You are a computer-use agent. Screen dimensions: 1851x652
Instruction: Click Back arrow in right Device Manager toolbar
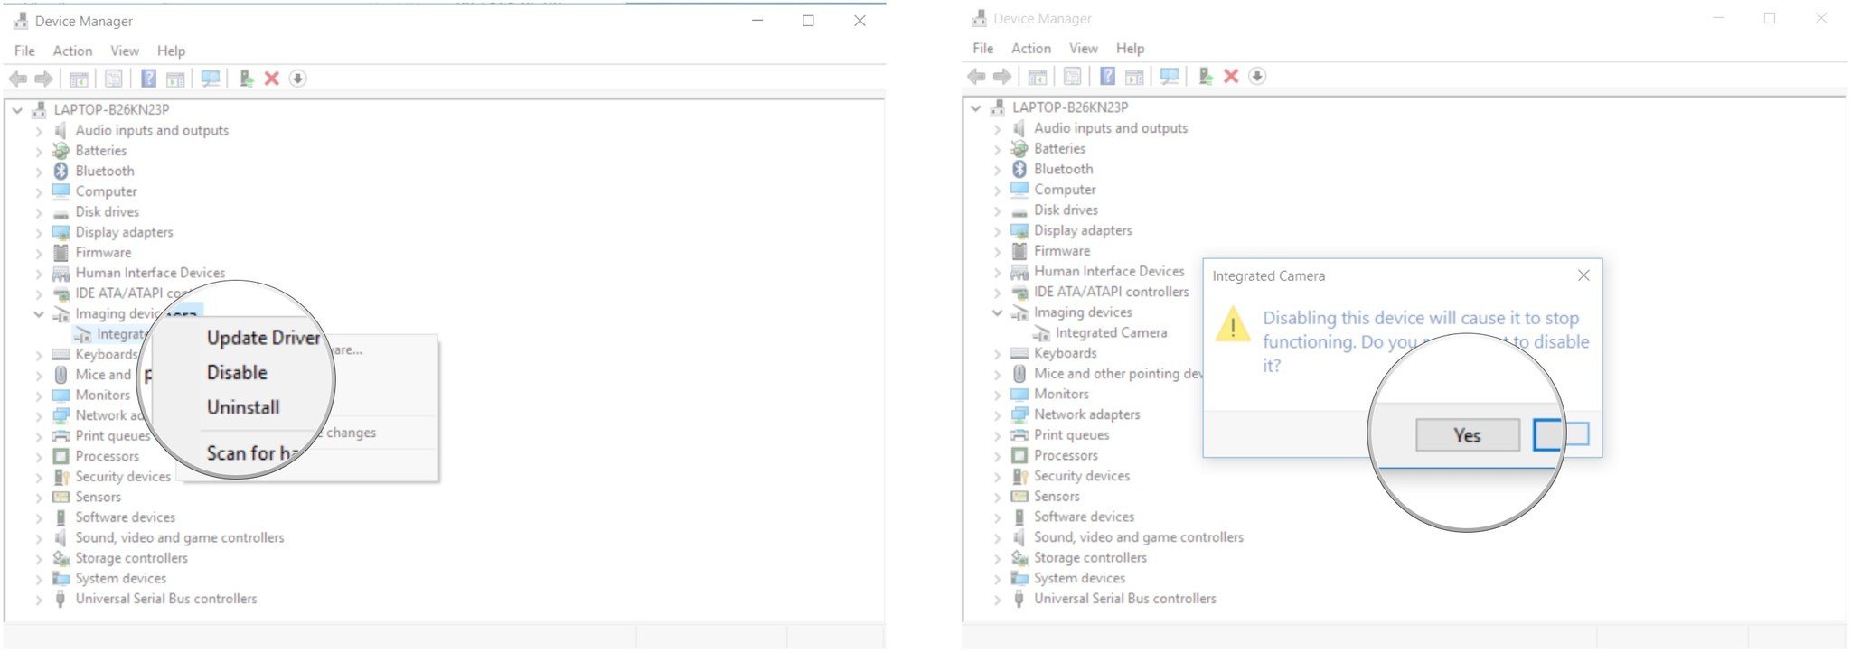click(976, 76)
